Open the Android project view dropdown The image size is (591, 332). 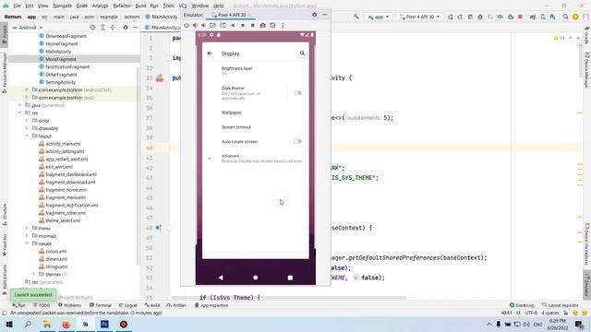coord(28,28)
